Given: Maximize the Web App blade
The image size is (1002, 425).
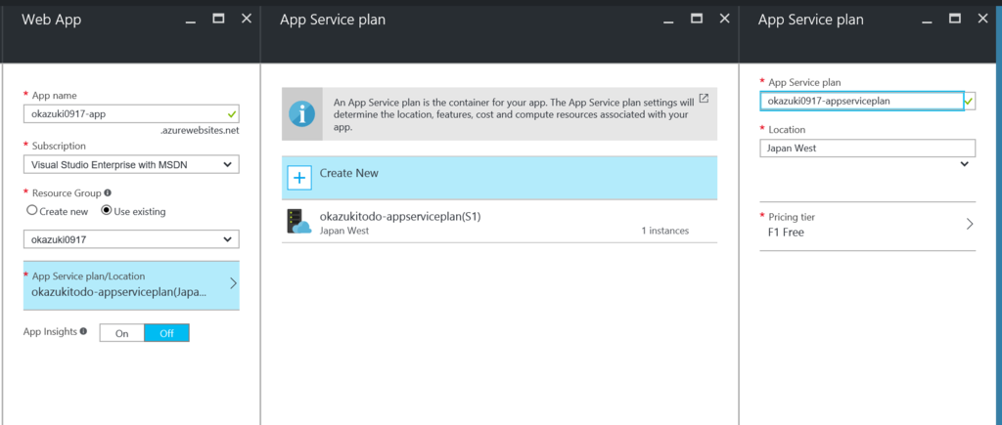Looking at the screenshot, I should 218,19.
